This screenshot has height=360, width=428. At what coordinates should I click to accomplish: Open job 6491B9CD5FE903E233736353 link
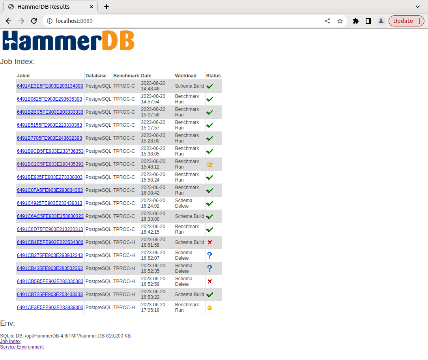click(50, 151)
